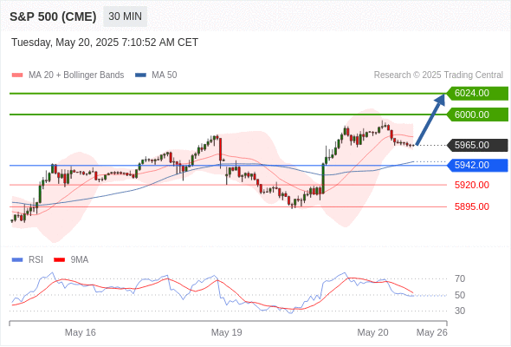The height and width of the screenshot is (347, 511).
Task: Click the blue MA 50 legend swatch
Action: click(140, 75)
